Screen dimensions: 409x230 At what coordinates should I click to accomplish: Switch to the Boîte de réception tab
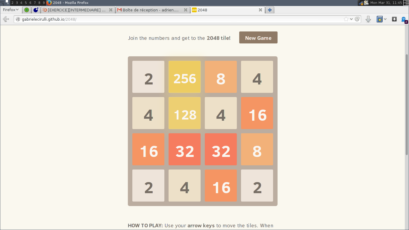click(x=150, y=10)
